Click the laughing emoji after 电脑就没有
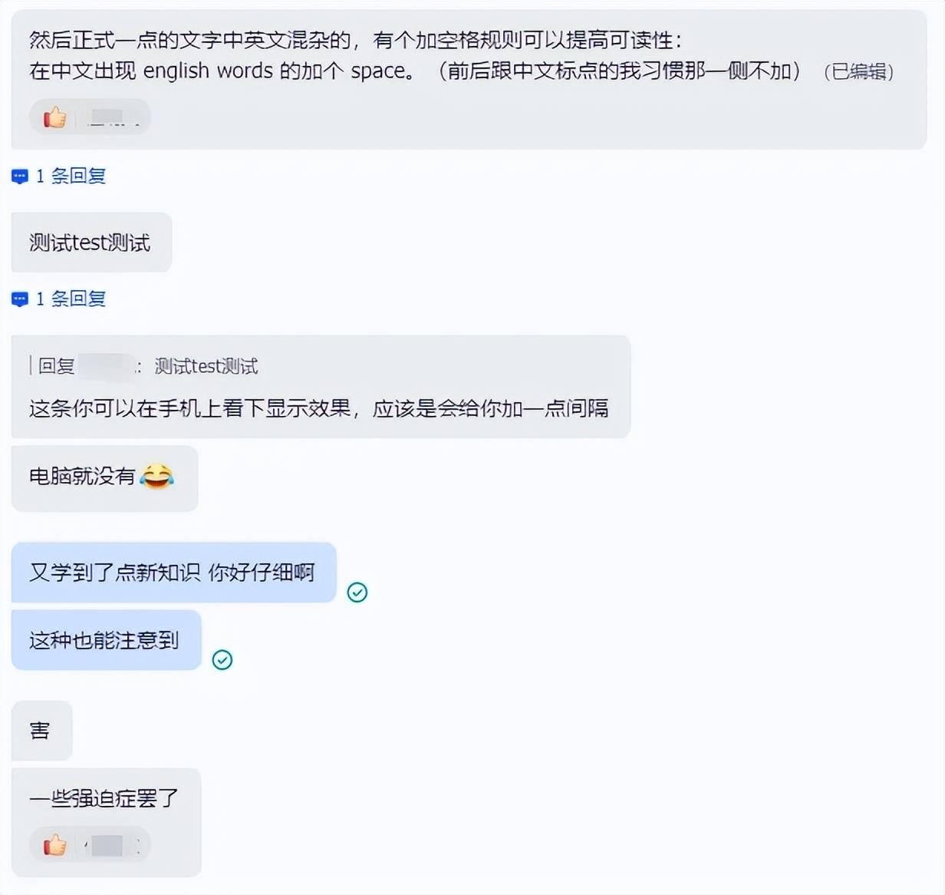Screen dimensions: 945x895 (157, 477)
